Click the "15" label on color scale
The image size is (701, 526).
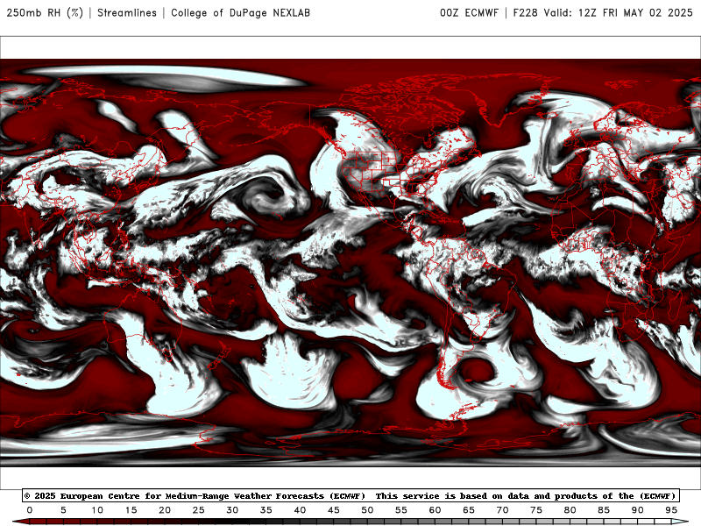pos(131,510)
